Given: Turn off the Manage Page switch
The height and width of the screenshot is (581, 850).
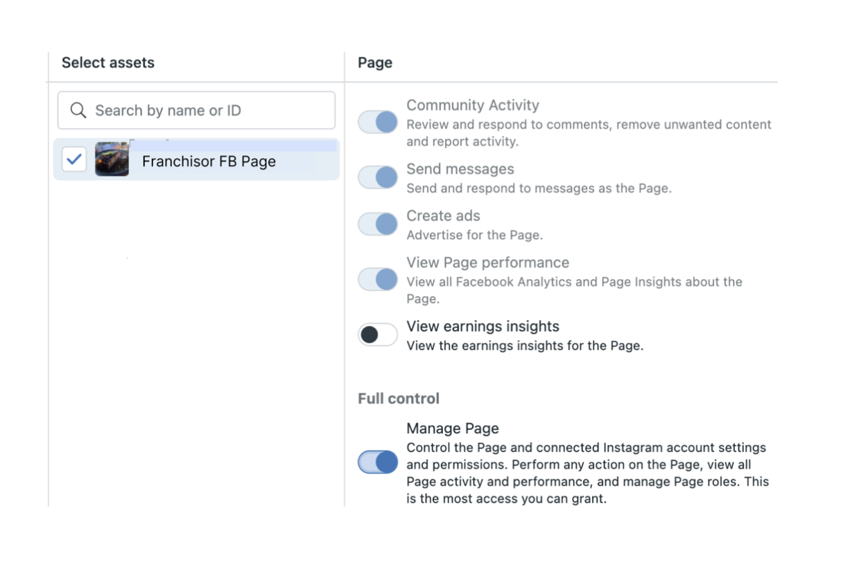Looking at the screenshot, I should (x=378, y=462).
